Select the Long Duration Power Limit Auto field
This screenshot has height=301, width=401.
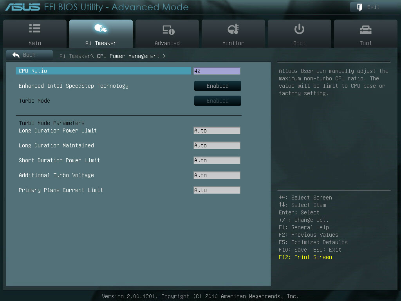[217, 131]
